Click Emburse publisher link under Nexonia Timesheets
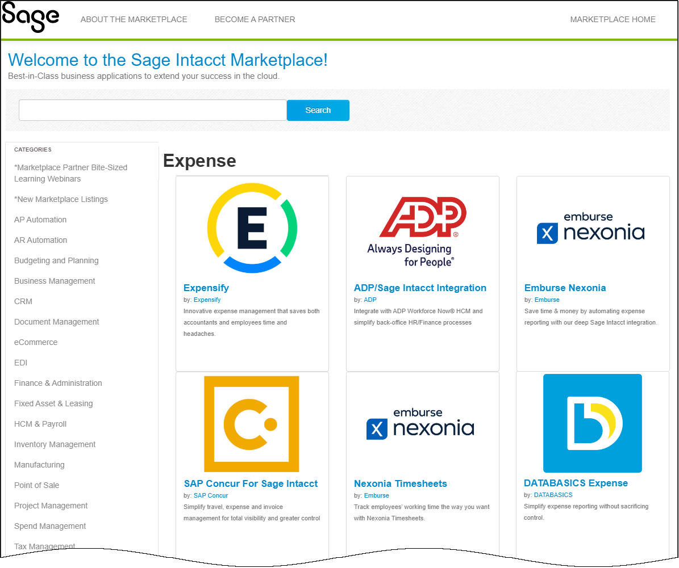This screenshot has width=679, height=568. pyautogui.click(x=377, y=496)
